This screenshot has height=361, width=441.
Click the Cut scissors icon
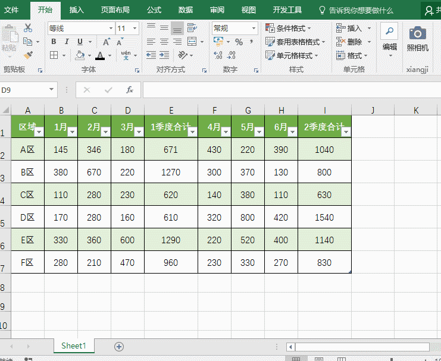pos(28,28)
